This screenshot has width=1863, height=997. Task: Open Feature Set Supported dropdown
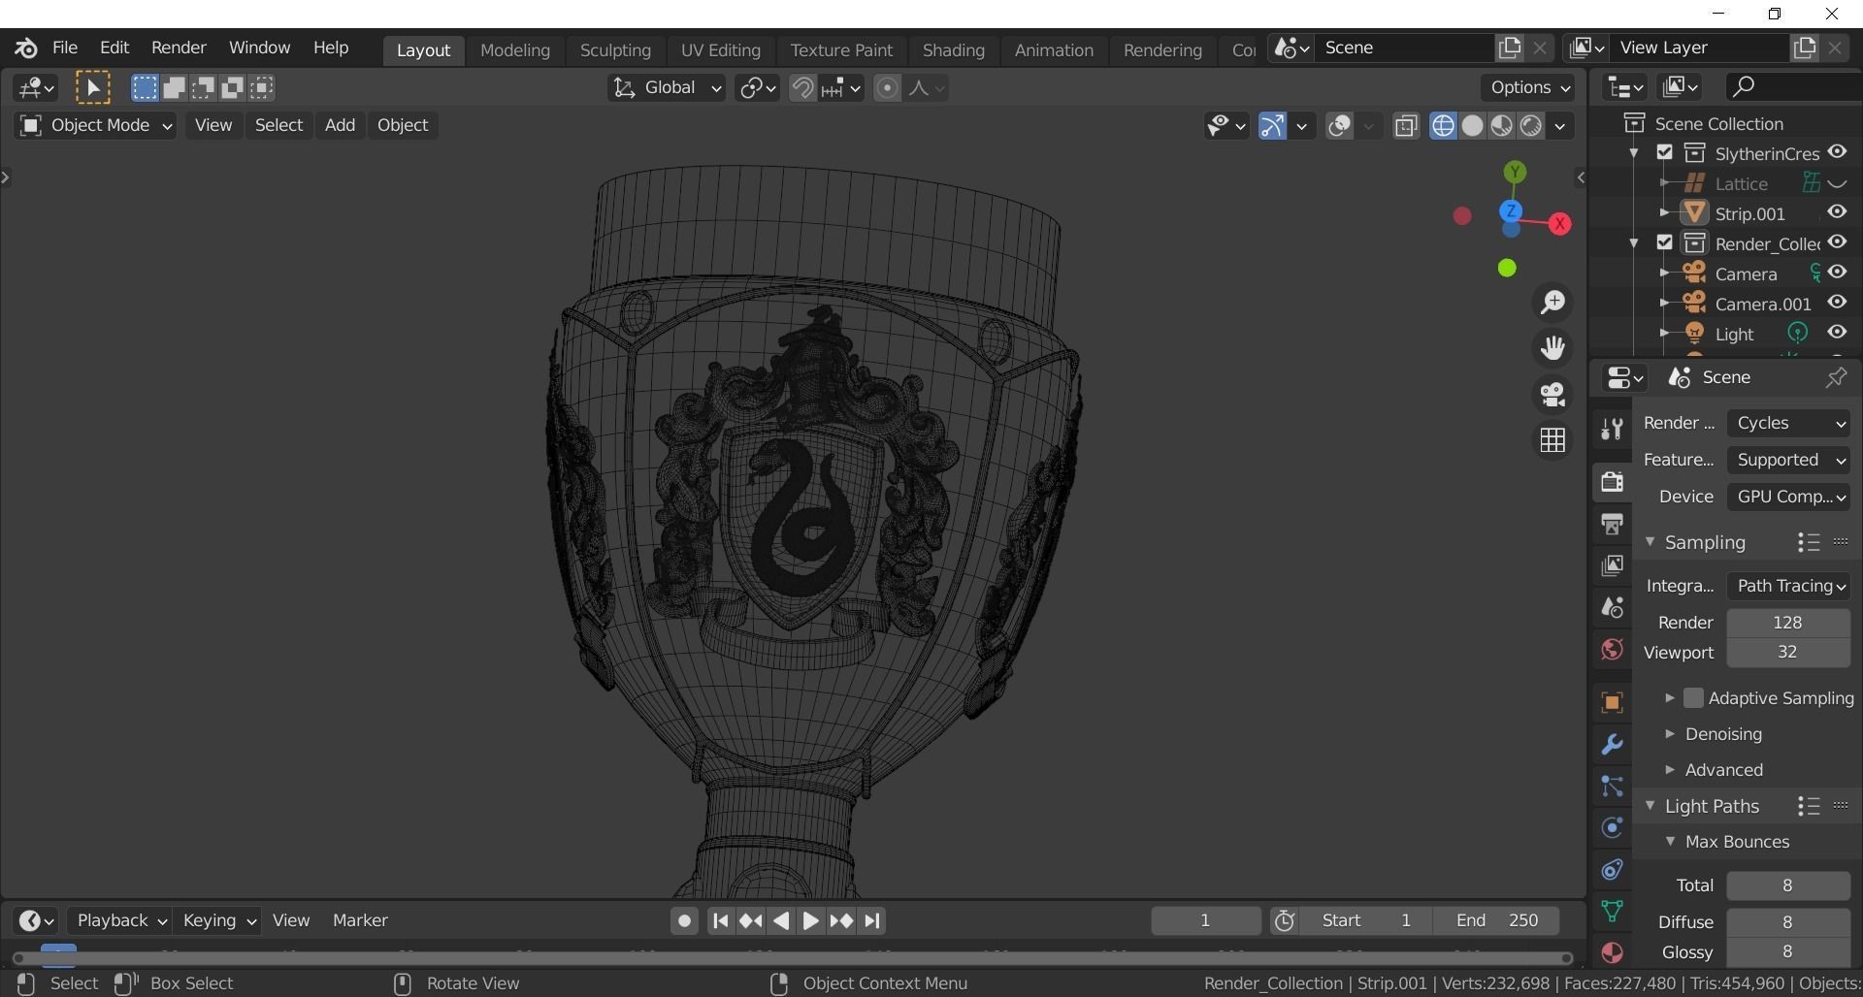coord(1788,460)
